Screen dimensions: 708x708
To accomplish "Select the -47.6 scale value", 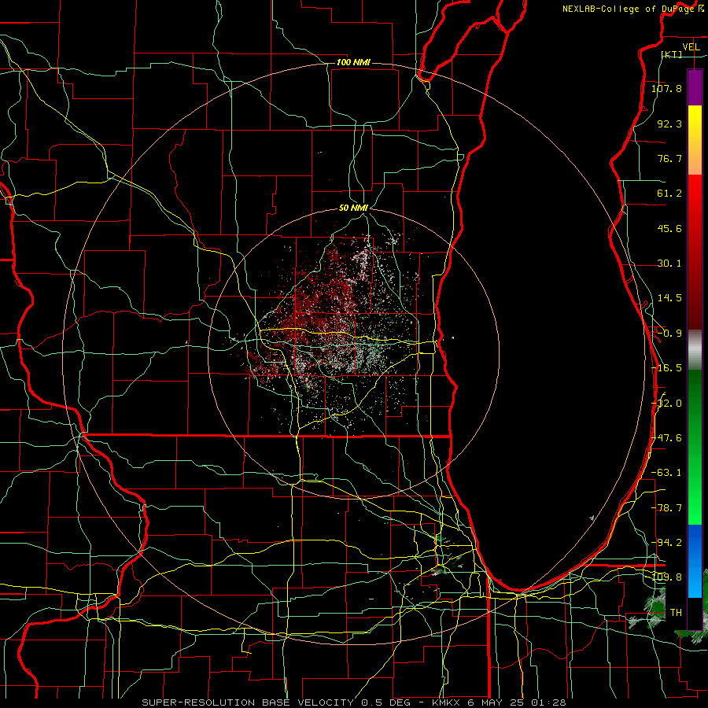I will [x=666, y=438].
